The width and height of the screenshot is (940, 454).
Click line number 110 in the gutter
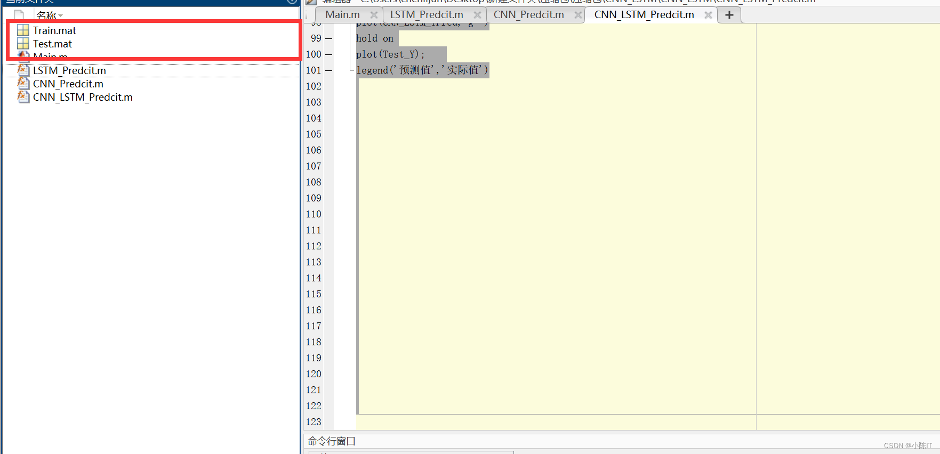[314, 214]
